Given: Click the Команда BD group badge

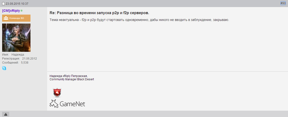Looking at the screenshot, I should tap(16, 18).
